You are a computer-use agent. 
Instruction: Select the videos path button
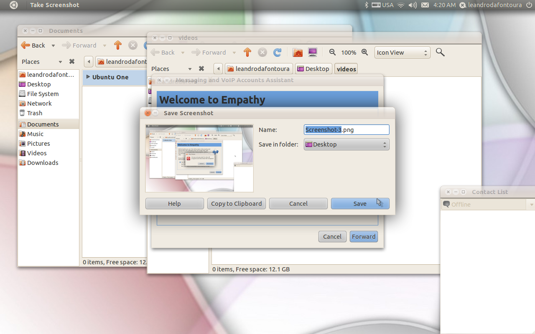[x=346, y=69]
